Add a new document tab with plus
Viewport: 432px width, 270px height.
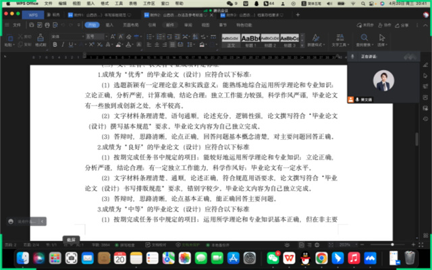[298, 15]
